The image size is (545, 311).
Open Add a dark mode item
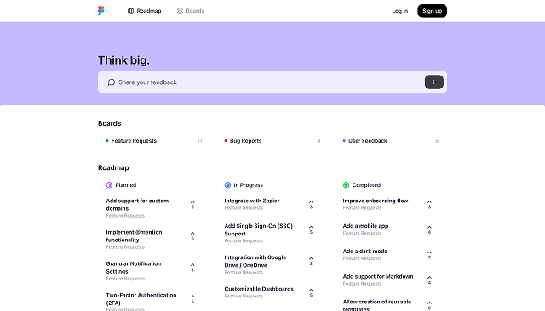coord(365,252)
